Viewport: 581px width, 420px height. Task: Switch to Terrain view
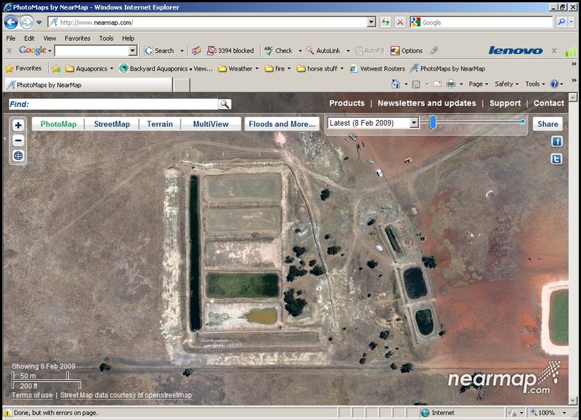coord(160,124)
